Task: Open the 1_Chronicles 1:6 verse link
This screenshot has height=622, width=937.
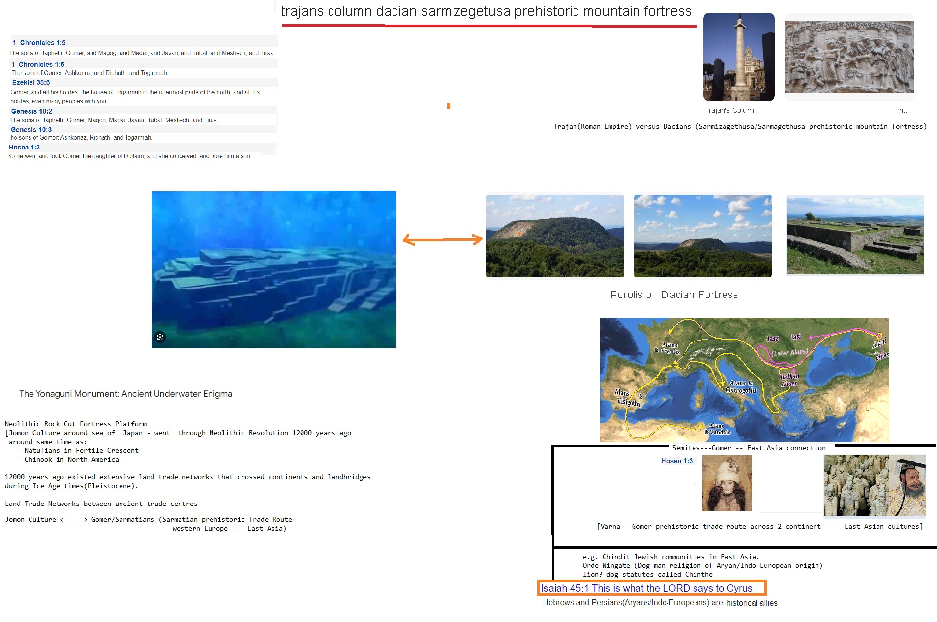Action: click(38, 64)
